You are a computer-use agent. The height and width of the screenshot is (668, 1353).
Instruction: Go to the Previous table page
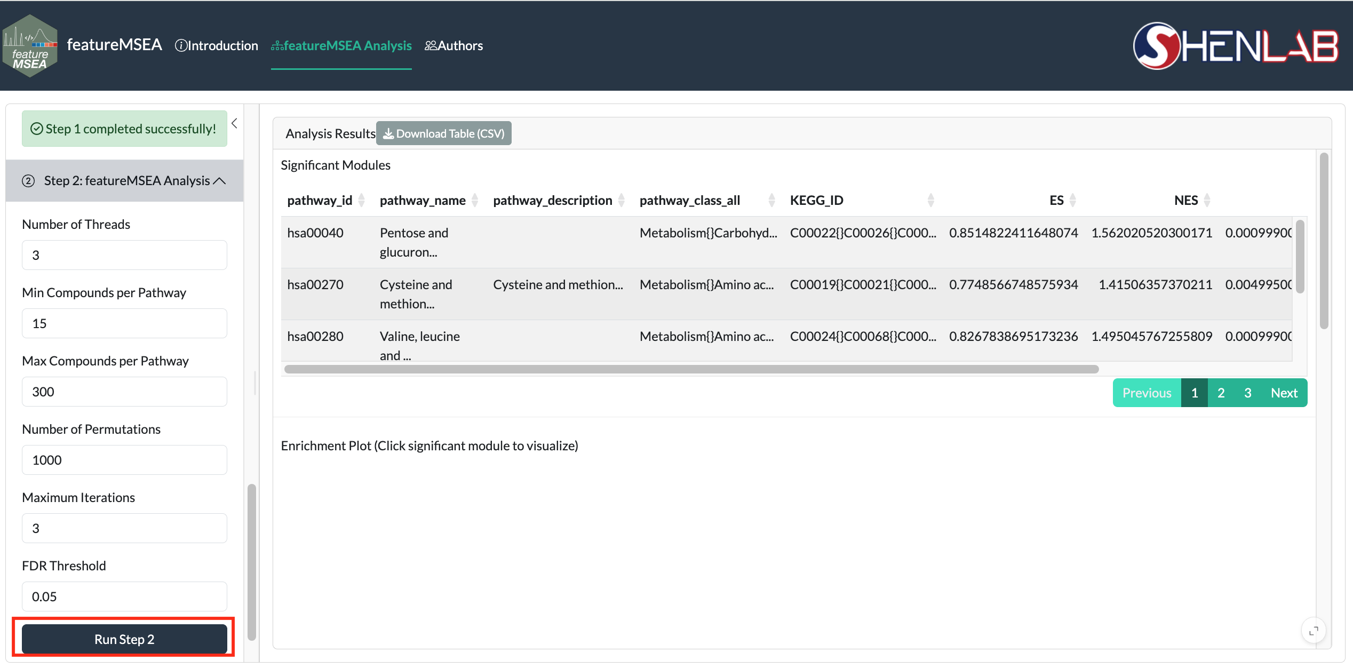(1147, 393)
